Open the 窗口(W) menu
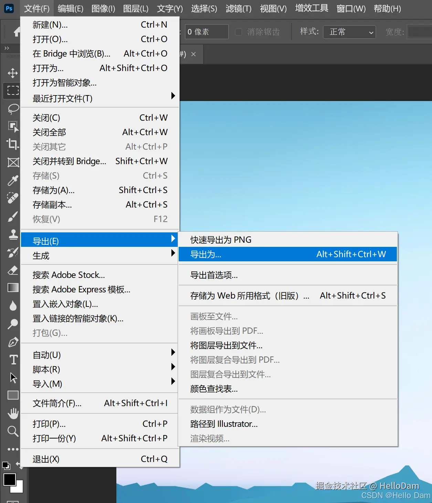This screenshot has width=432, height=503. click(x=351, y=9)
